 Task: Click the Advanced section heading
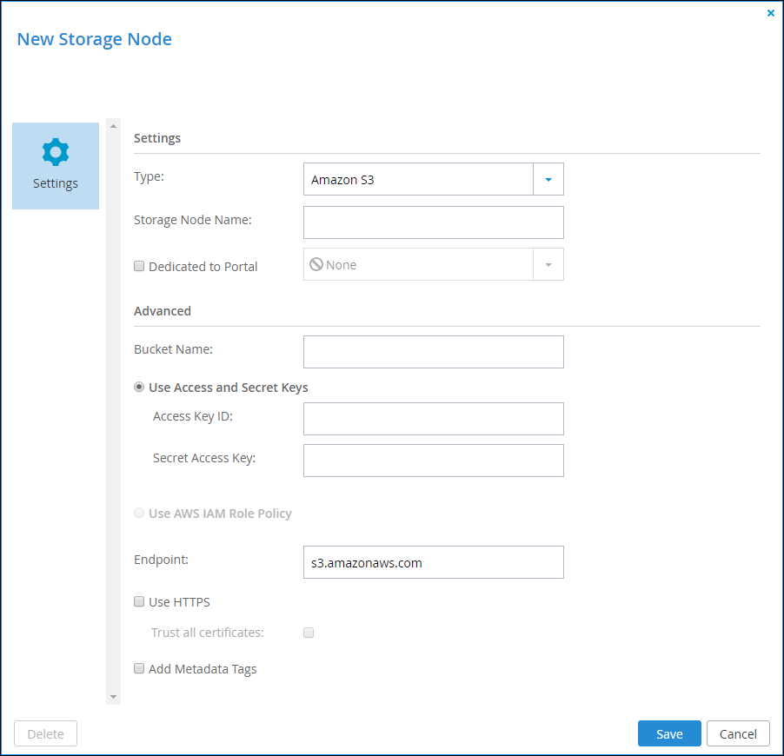163,311
